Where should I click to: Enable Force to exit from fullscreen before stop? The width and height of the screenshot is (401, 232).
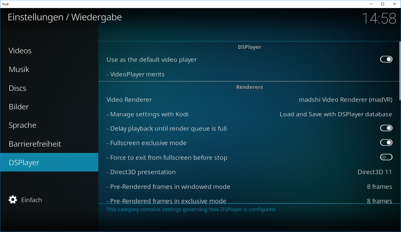point(386,157)
